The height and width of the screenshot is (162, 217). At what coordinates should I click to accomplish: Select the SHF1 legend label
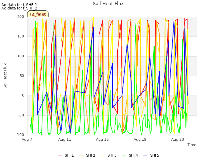point(69,155)
